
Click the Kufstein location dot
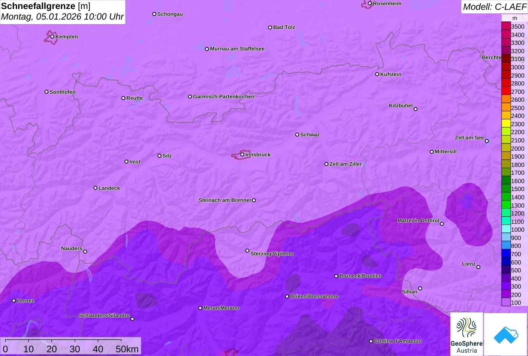tap(377, 74)
